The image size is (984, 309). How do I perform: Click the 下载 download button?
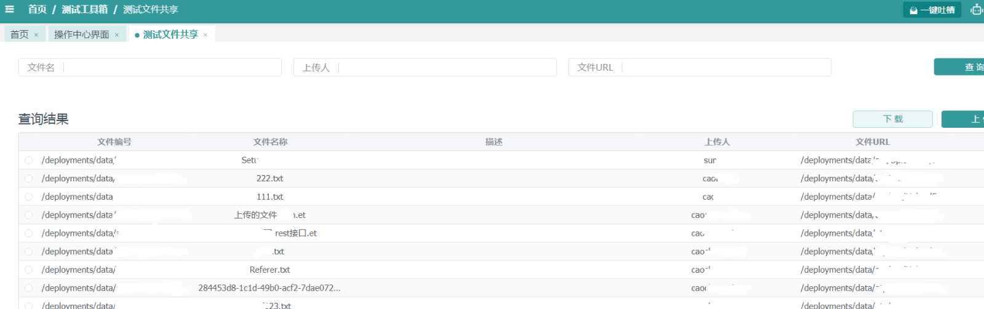[x=893, y=119]
